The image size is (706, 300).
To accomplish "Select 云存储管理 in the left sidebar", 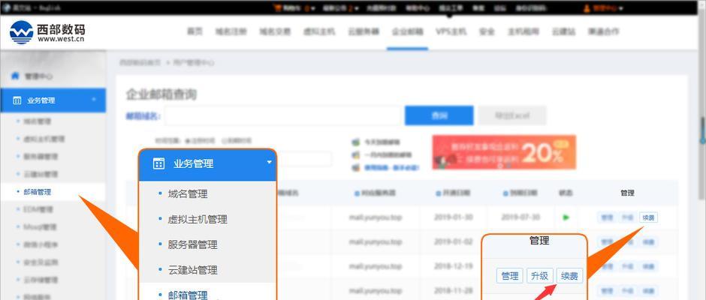I will [41, 280].
